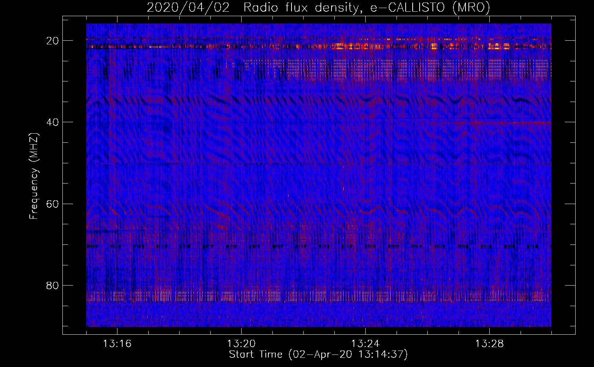The image size is (594, 367).
Task: Click the '13:28' time tick label
Action: [489, 344]
